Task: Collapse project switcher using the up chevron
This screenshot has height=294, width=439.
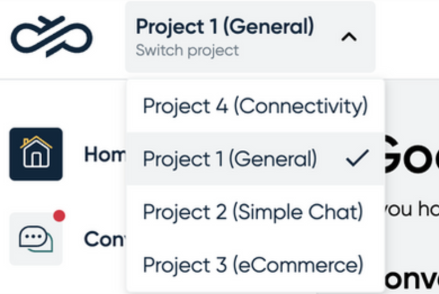Action: pyautogui.click(x=349, y=37)
